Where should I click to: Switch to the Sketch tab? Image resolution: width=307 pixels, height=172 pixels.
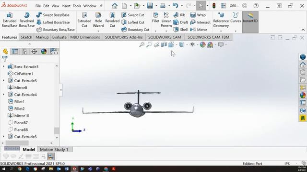[26, 37]
